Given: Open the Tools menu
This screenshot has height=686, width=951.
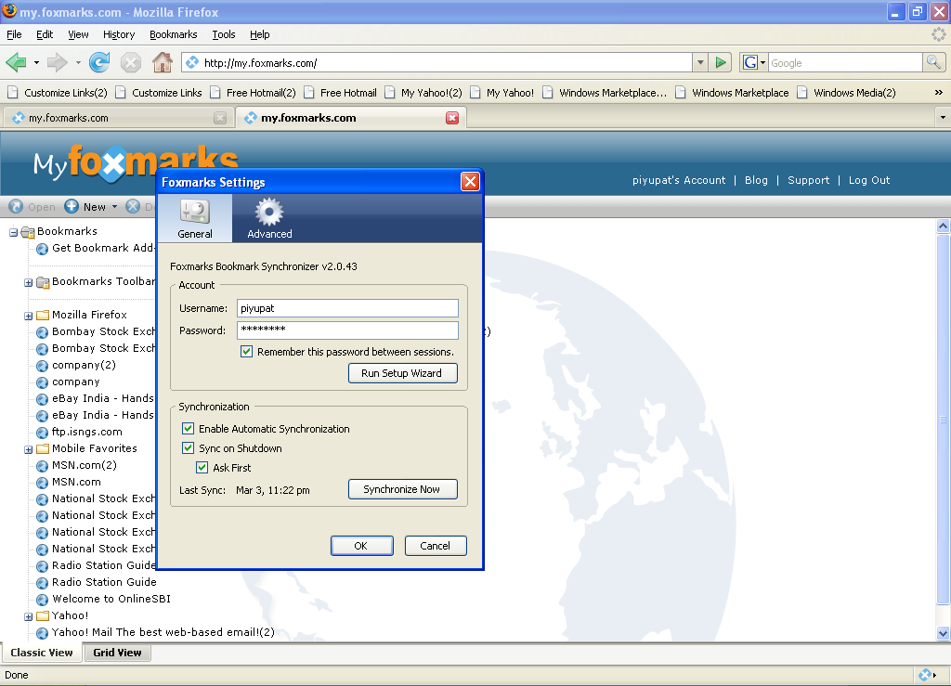Looking at the screenshot, I should tap(224, 34).
